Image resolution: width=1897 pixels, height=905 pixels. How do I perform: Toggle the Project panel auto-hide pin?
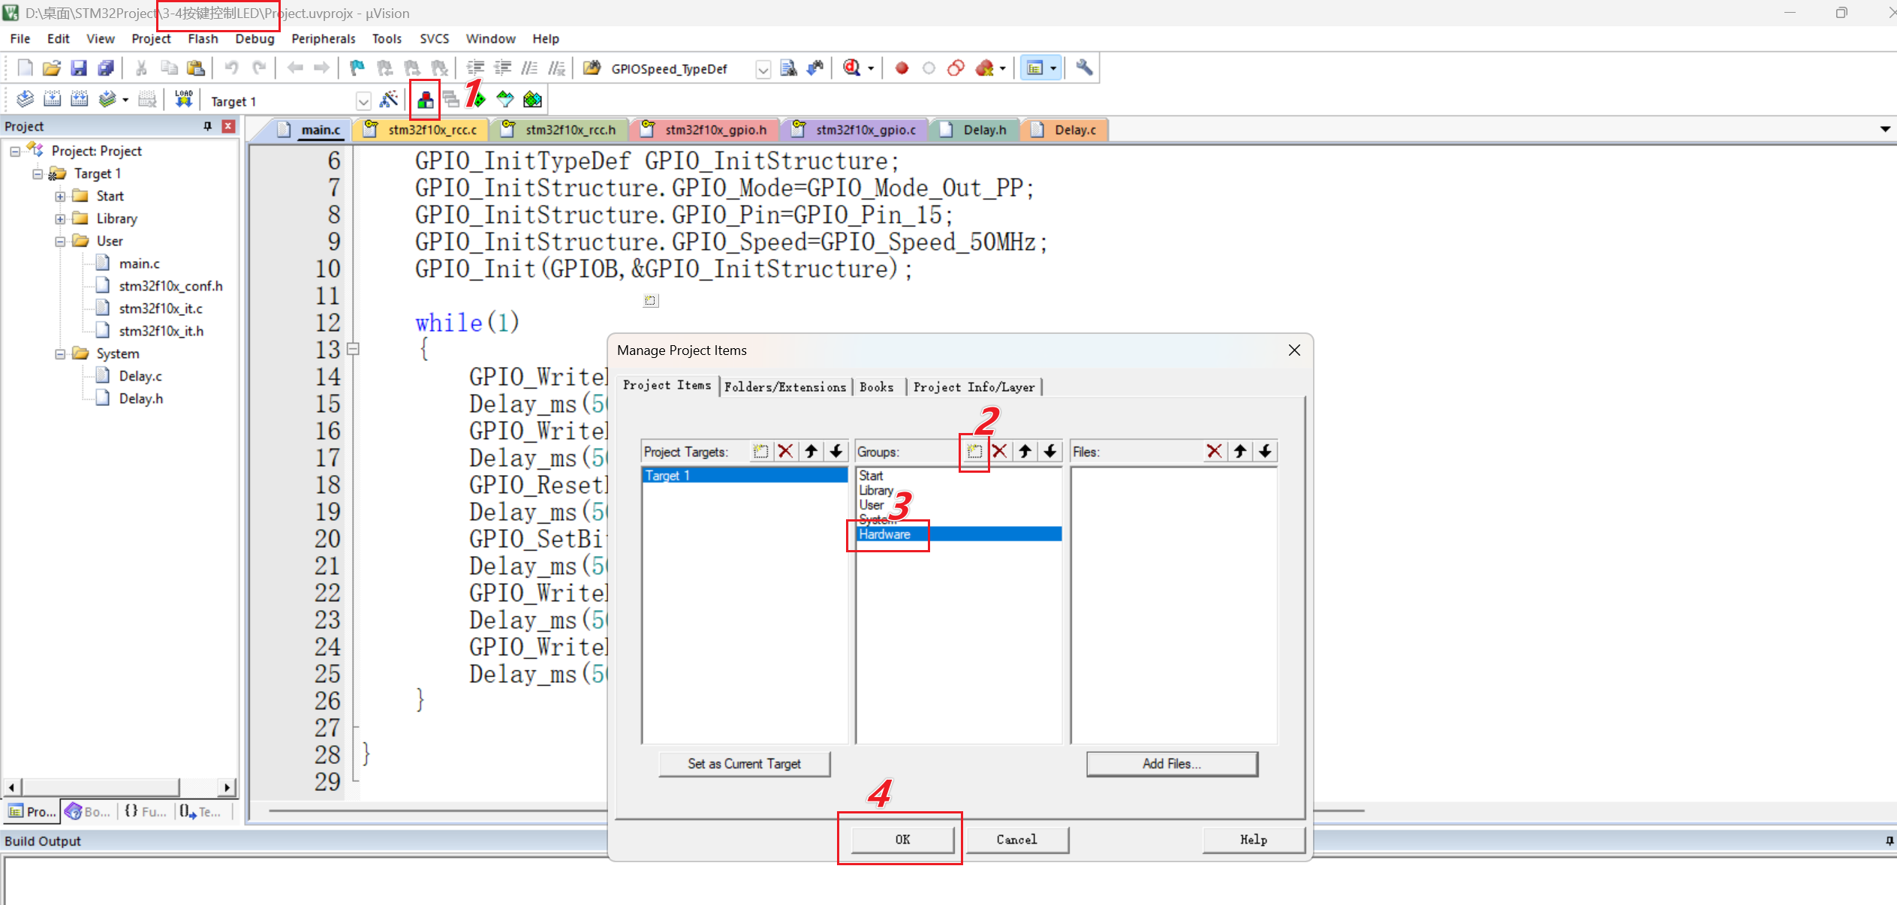208,126
